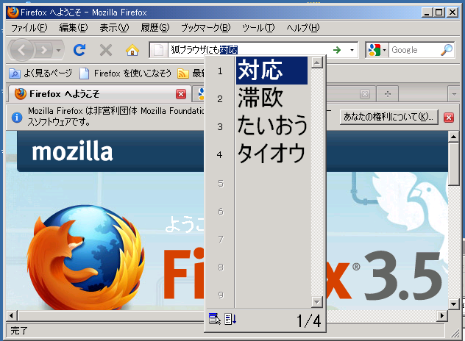Click the page scrollbar up arrow
This screenshot has height=341, width=465.
point(454,137)
